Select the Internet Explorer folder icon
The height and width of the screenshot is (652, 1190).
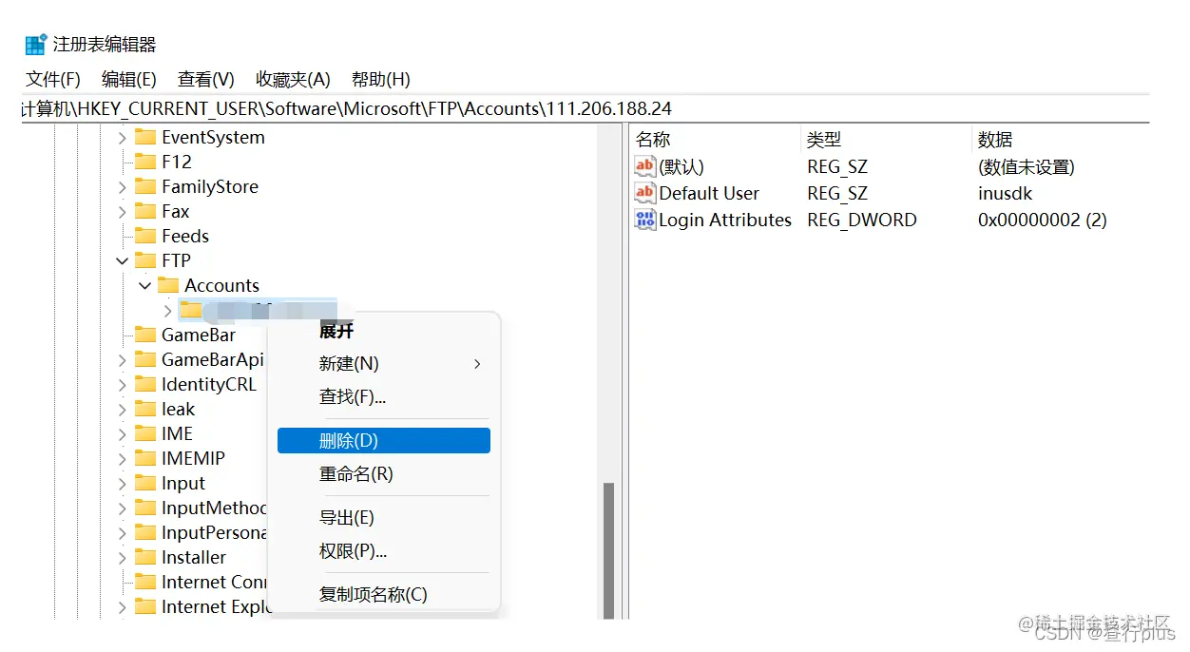[145, 606]
